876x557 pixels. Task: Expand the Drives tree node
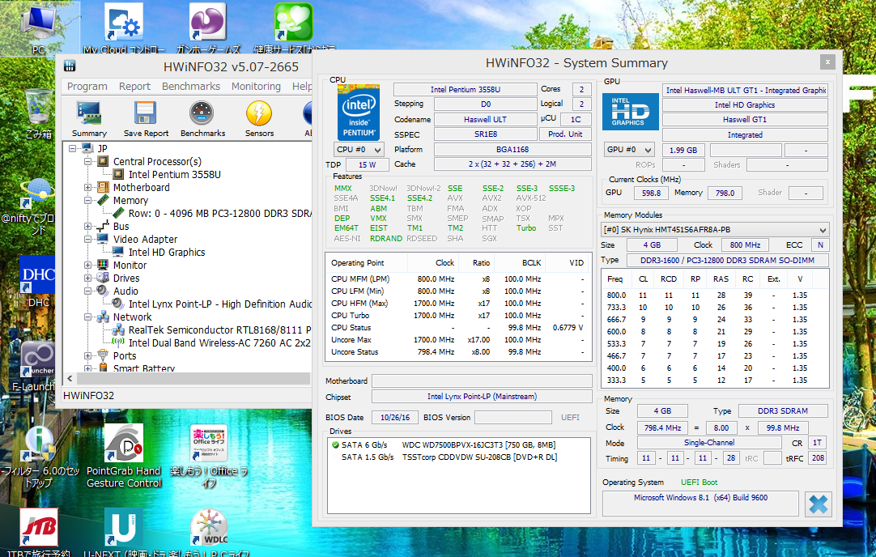(87, 278)
